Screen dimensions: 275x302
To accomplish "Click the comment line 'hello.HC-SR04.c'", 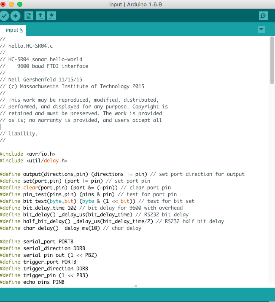I will click(x=27, y=46).
